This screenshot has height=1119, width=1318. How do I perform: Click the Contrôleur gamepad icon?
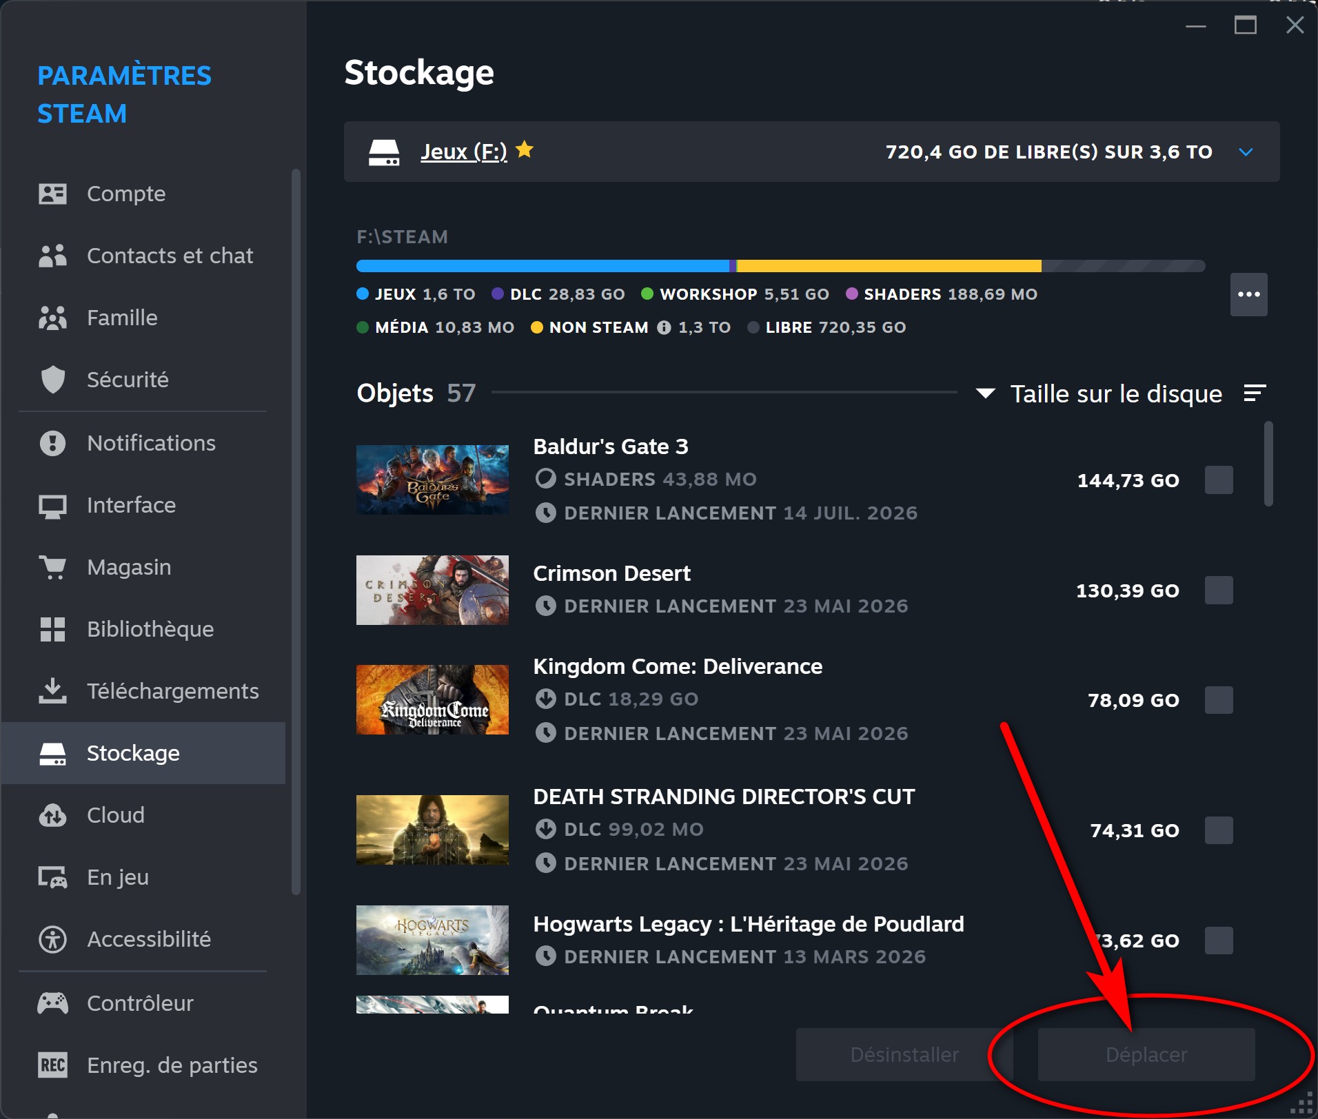tap(53, 1003)
